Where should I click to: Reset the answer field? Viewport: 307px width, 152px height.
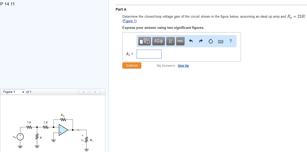tap(211, 41)
